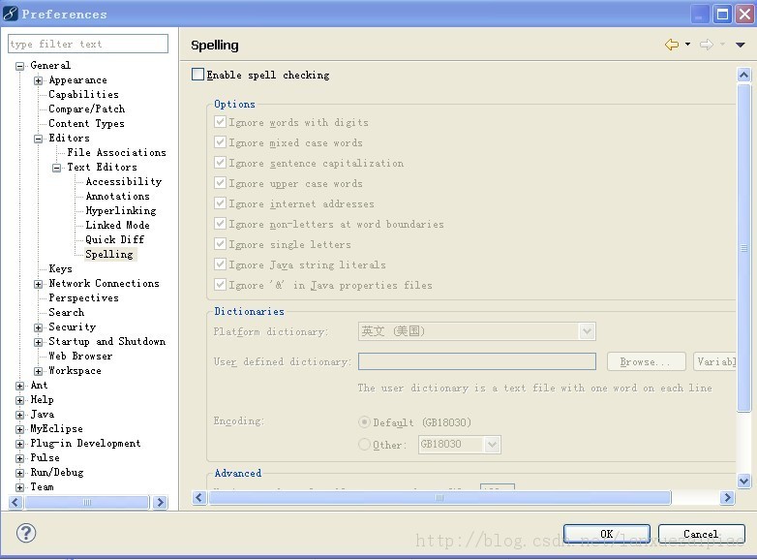This screenshot has height=560, width=757.
Task: Select Keys preference page
Action: coord(60,268)
